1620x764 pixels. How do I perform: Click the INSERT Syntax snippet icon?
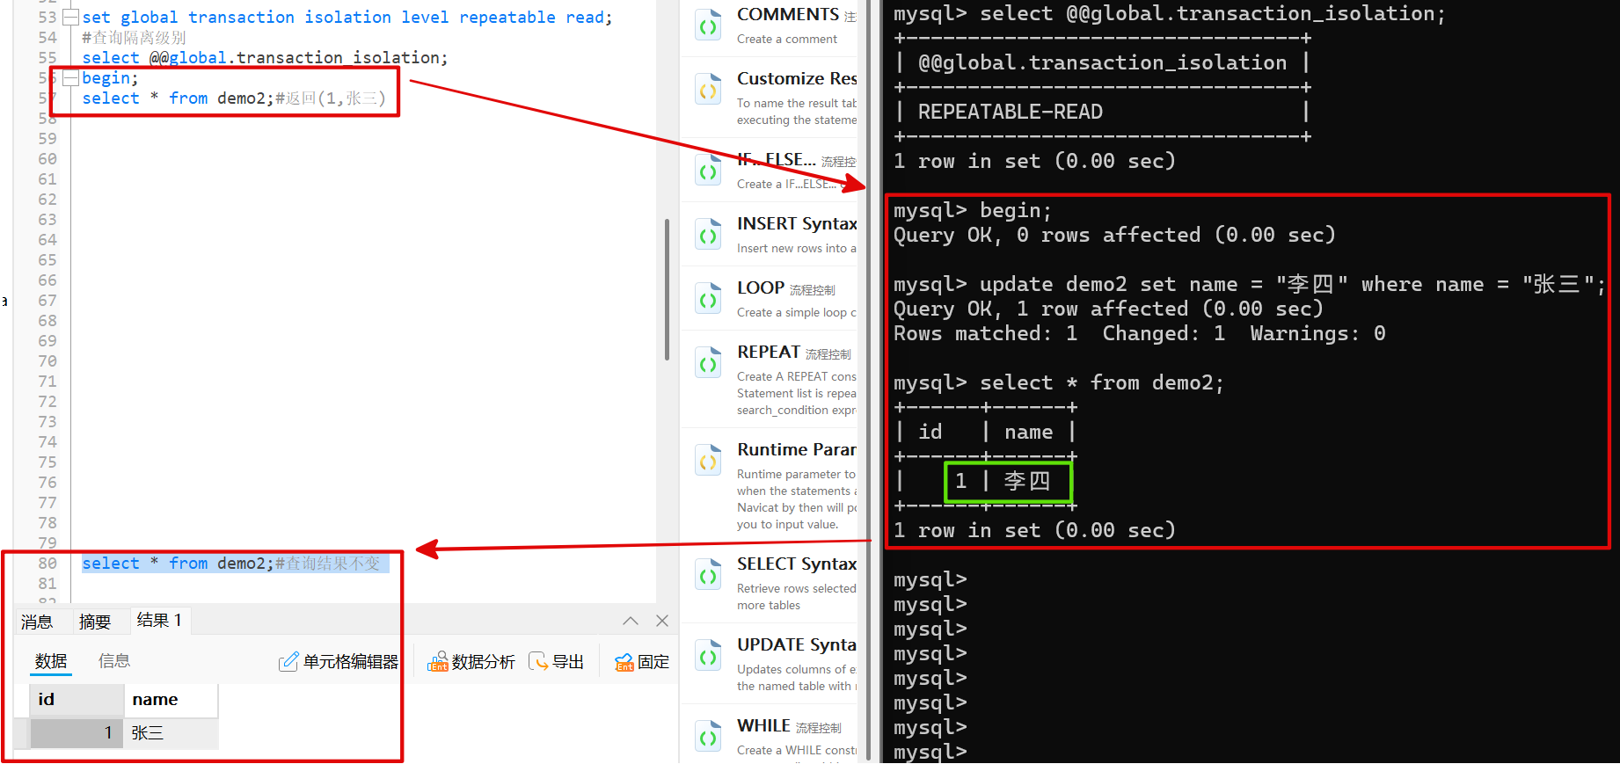[708, 236]
